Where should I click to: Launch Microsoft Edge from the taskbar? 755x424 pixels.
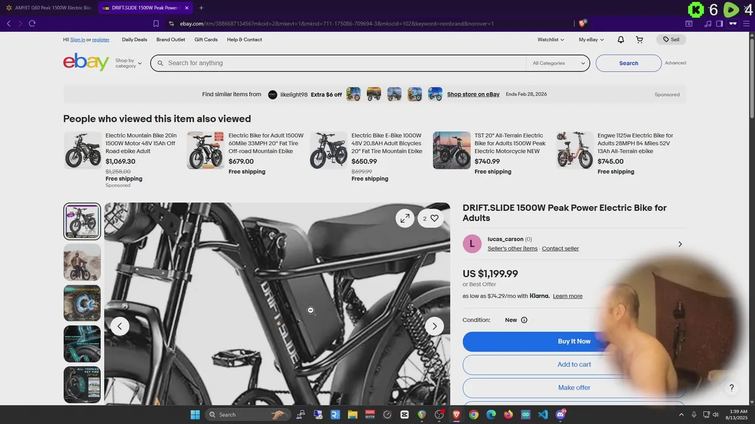pos(491,415)
